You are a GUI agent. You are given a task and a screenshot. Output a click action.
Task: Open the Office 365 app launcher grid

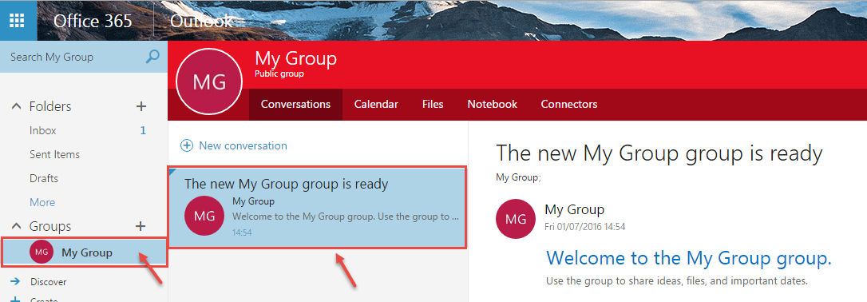(x=18, y=21)
